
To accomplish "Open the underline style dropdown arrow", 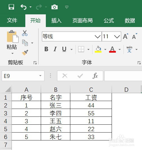I will (x=71, y=50).
